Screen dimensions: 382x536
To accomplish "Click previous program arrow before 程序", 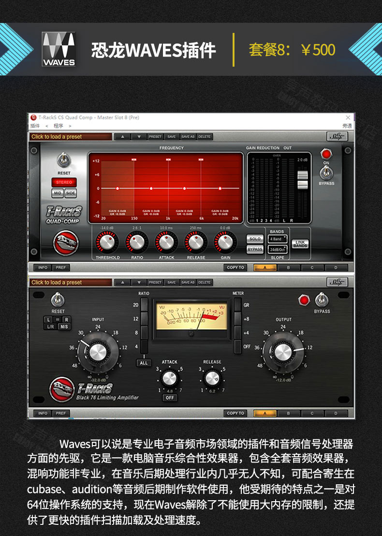I will (x=47, y=126).
